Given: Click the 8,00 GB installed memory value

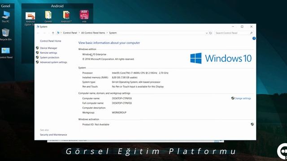Looking at the screenshot, I should click(x=125, y=77).
